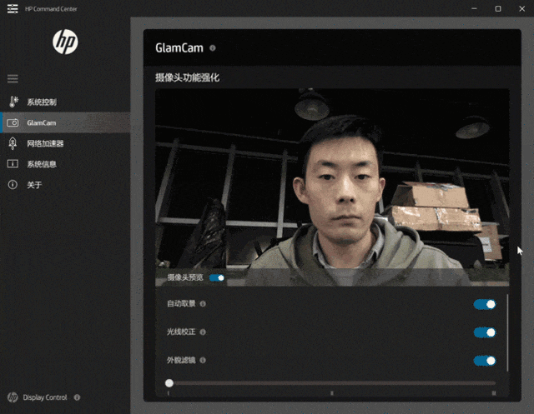Select GlamCam in the sidebar
Viewport: 534px width, 414px height.
pyautogui.click(x=65, y=122)
